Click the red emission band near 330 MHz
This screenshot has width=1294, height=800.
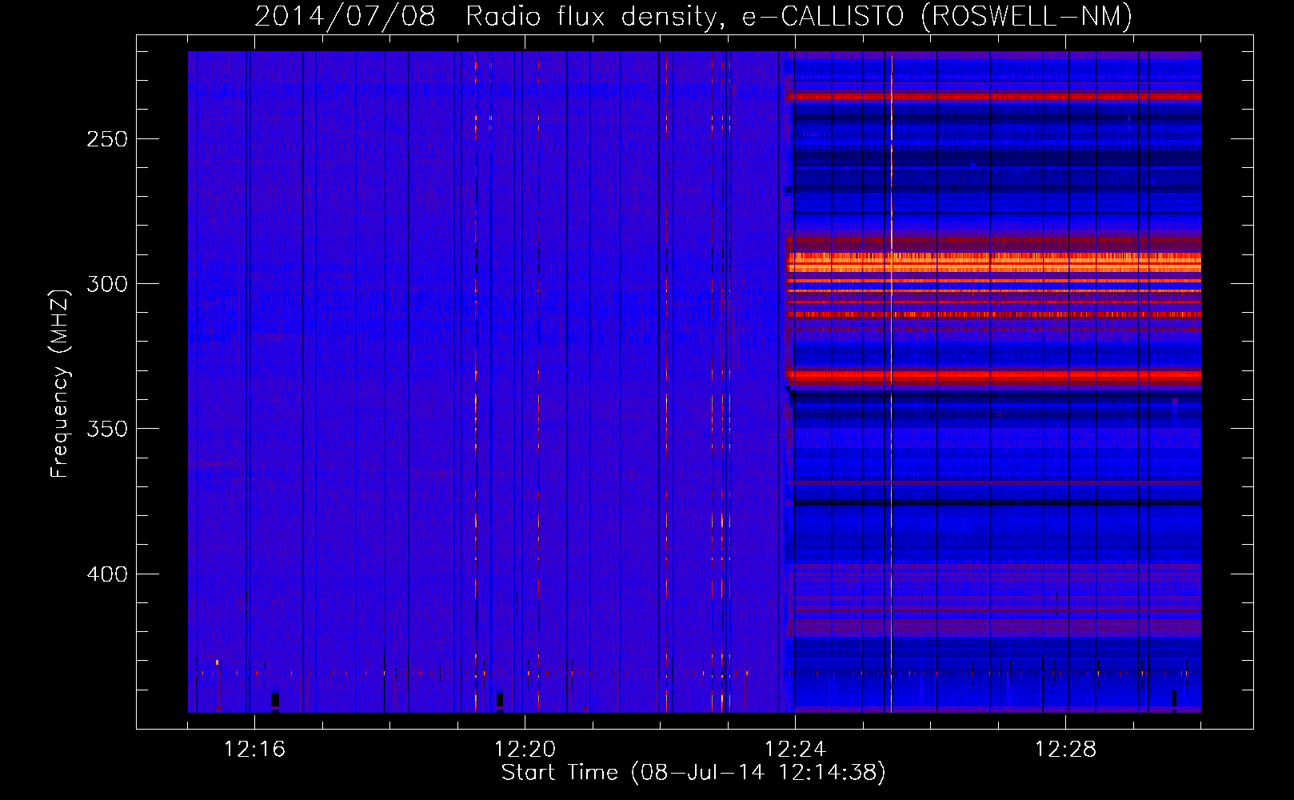(994, 375)
